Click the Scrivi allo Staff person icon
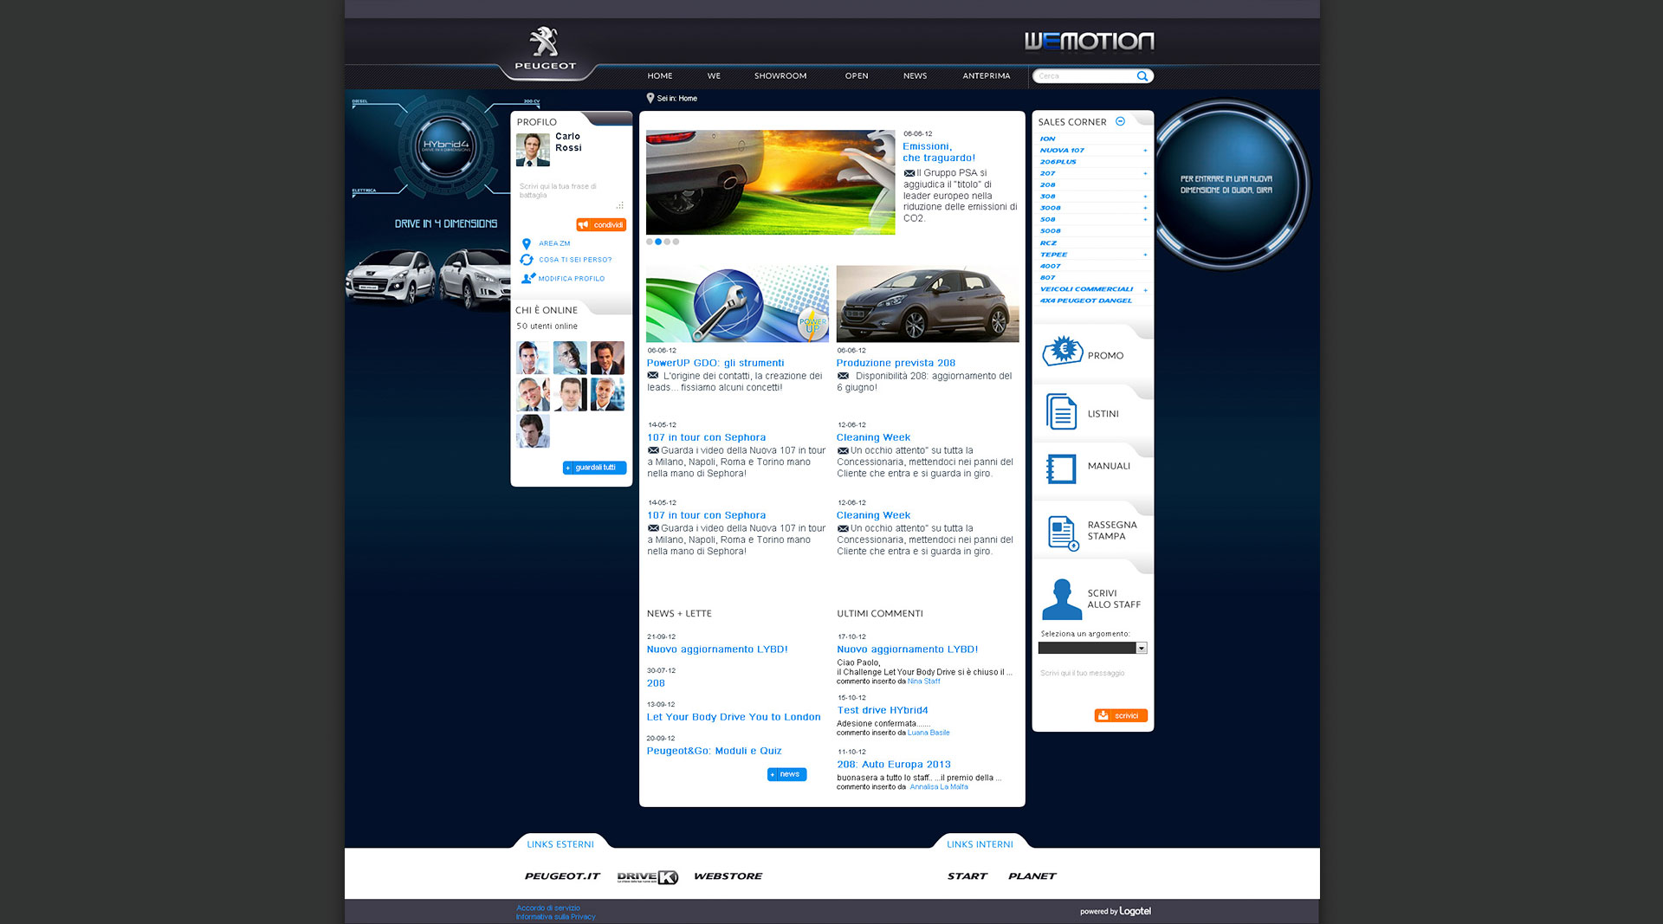This screenshot has width=1663, height=924. (1062, 599)
